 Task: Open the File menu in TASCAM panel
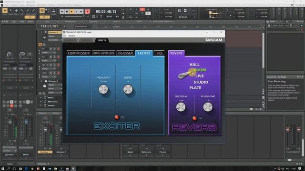[65, 36]
